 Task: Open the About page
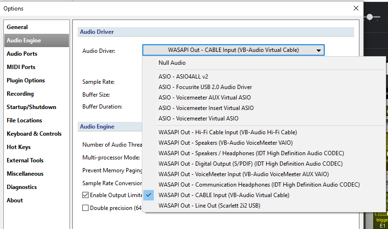click(37, 201)
